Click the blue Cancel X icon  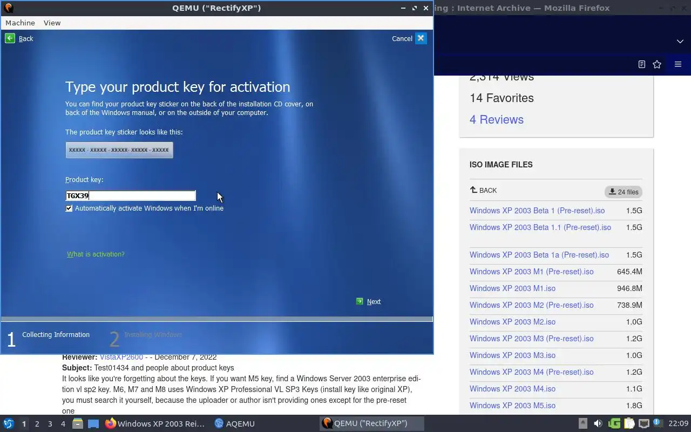click(421, 38)
